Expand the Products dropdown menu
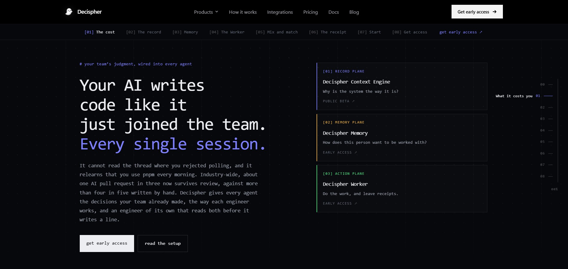Image resolution: width=568 pixels, height=269 pixels. coord(206,12)
